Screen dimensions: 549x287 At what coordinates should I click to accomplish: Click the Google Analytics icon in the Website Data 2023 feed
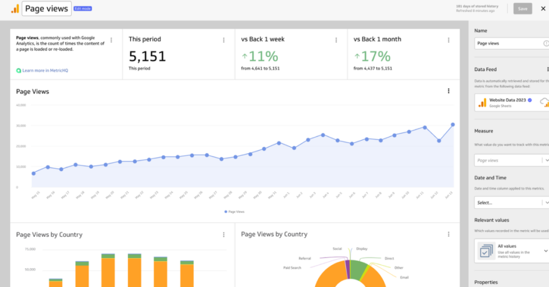[x=483, y=103]
